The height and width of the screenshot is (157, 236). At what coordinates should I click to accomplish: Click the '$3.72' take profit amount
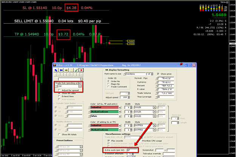coord(63,34)
